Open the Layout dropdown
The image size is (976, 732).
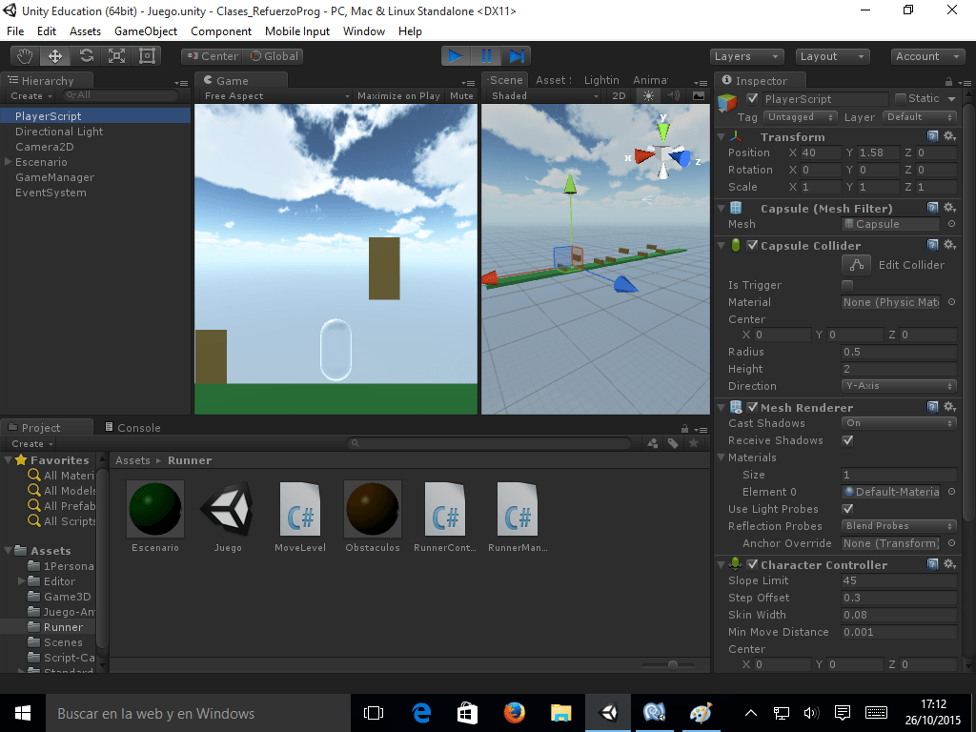click(832, 56)
